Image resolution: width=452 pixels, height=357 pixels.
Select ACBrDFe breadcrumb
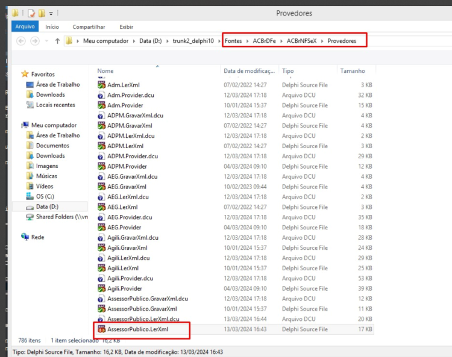tap(264, 41)
